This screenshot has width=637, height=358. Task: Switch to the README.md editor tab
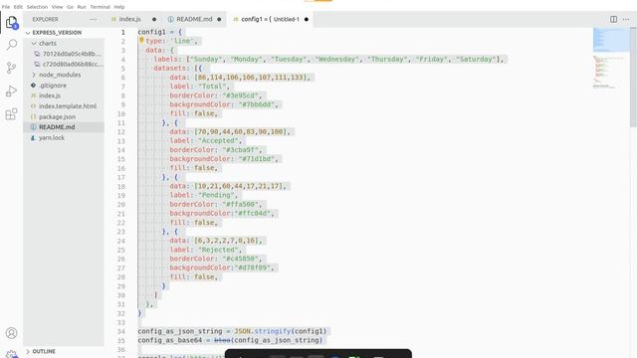coord(195,19)
